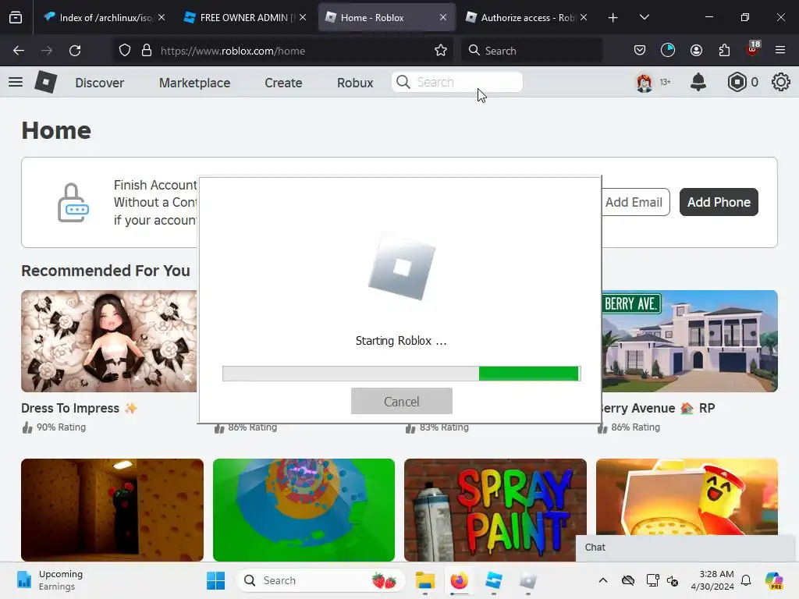Open Roblox settings gear icon
This screenshot has width=799, height=599.
pos(780,82)
